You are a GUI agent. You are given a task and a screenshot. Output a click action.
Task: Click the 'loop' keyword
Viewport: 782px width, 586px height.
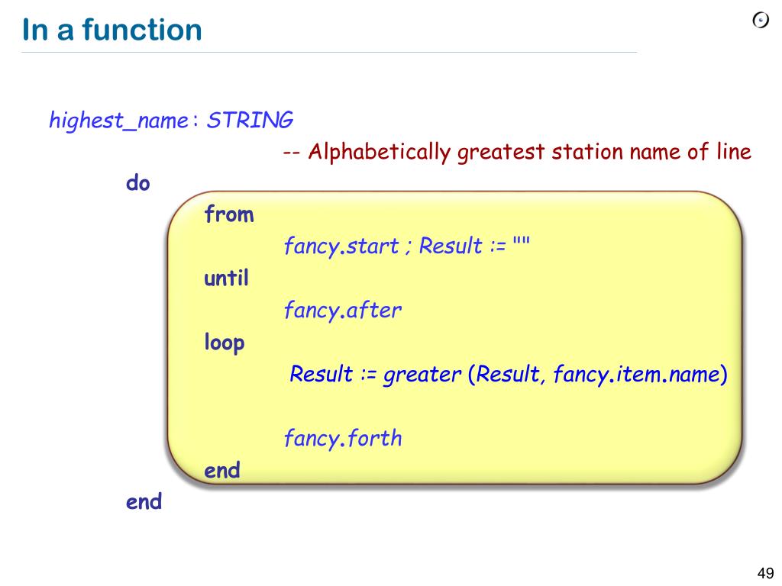225,343
